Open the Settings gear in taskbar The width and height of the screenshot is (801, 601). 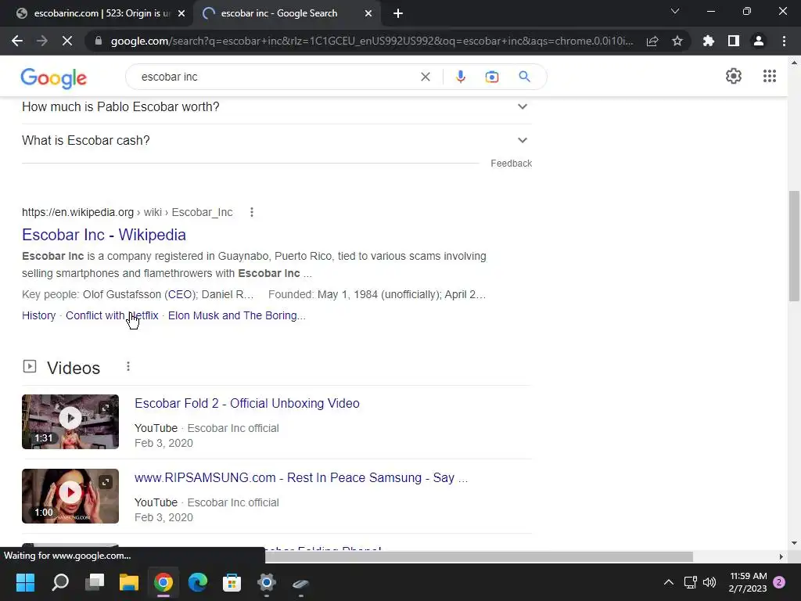click(266, 582)
